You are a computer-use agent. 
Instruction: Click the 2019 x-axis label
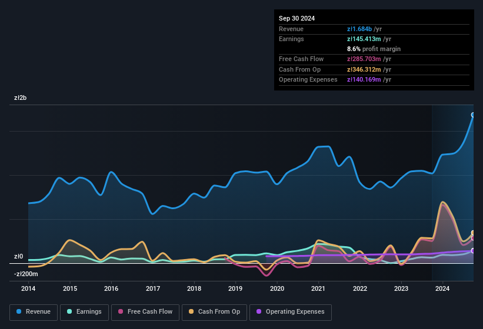[x=235, y=288]
